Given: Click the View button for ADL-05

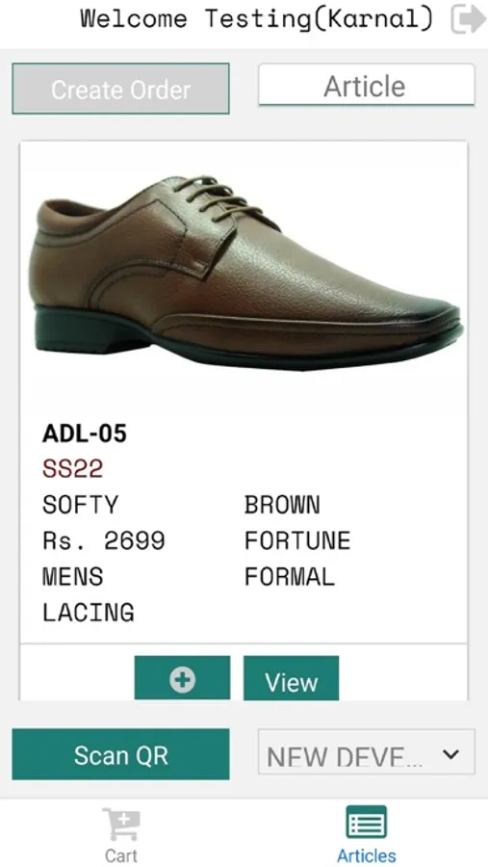Looking at the screenshot, I should pyautogui.click(x=292, y=678).
